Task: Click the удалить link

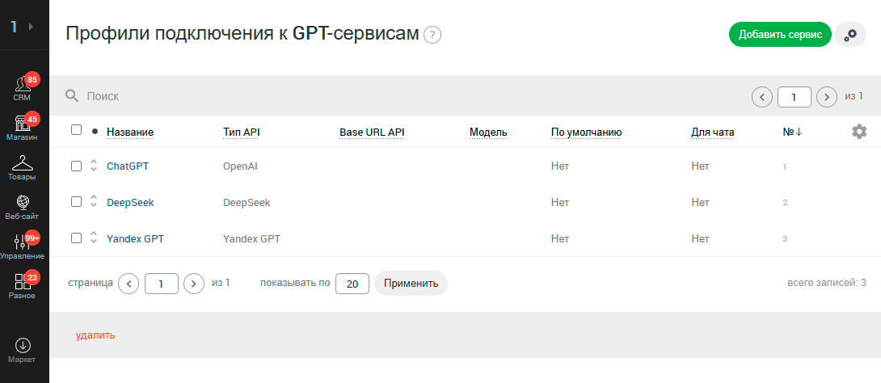Action: point(95,335)
